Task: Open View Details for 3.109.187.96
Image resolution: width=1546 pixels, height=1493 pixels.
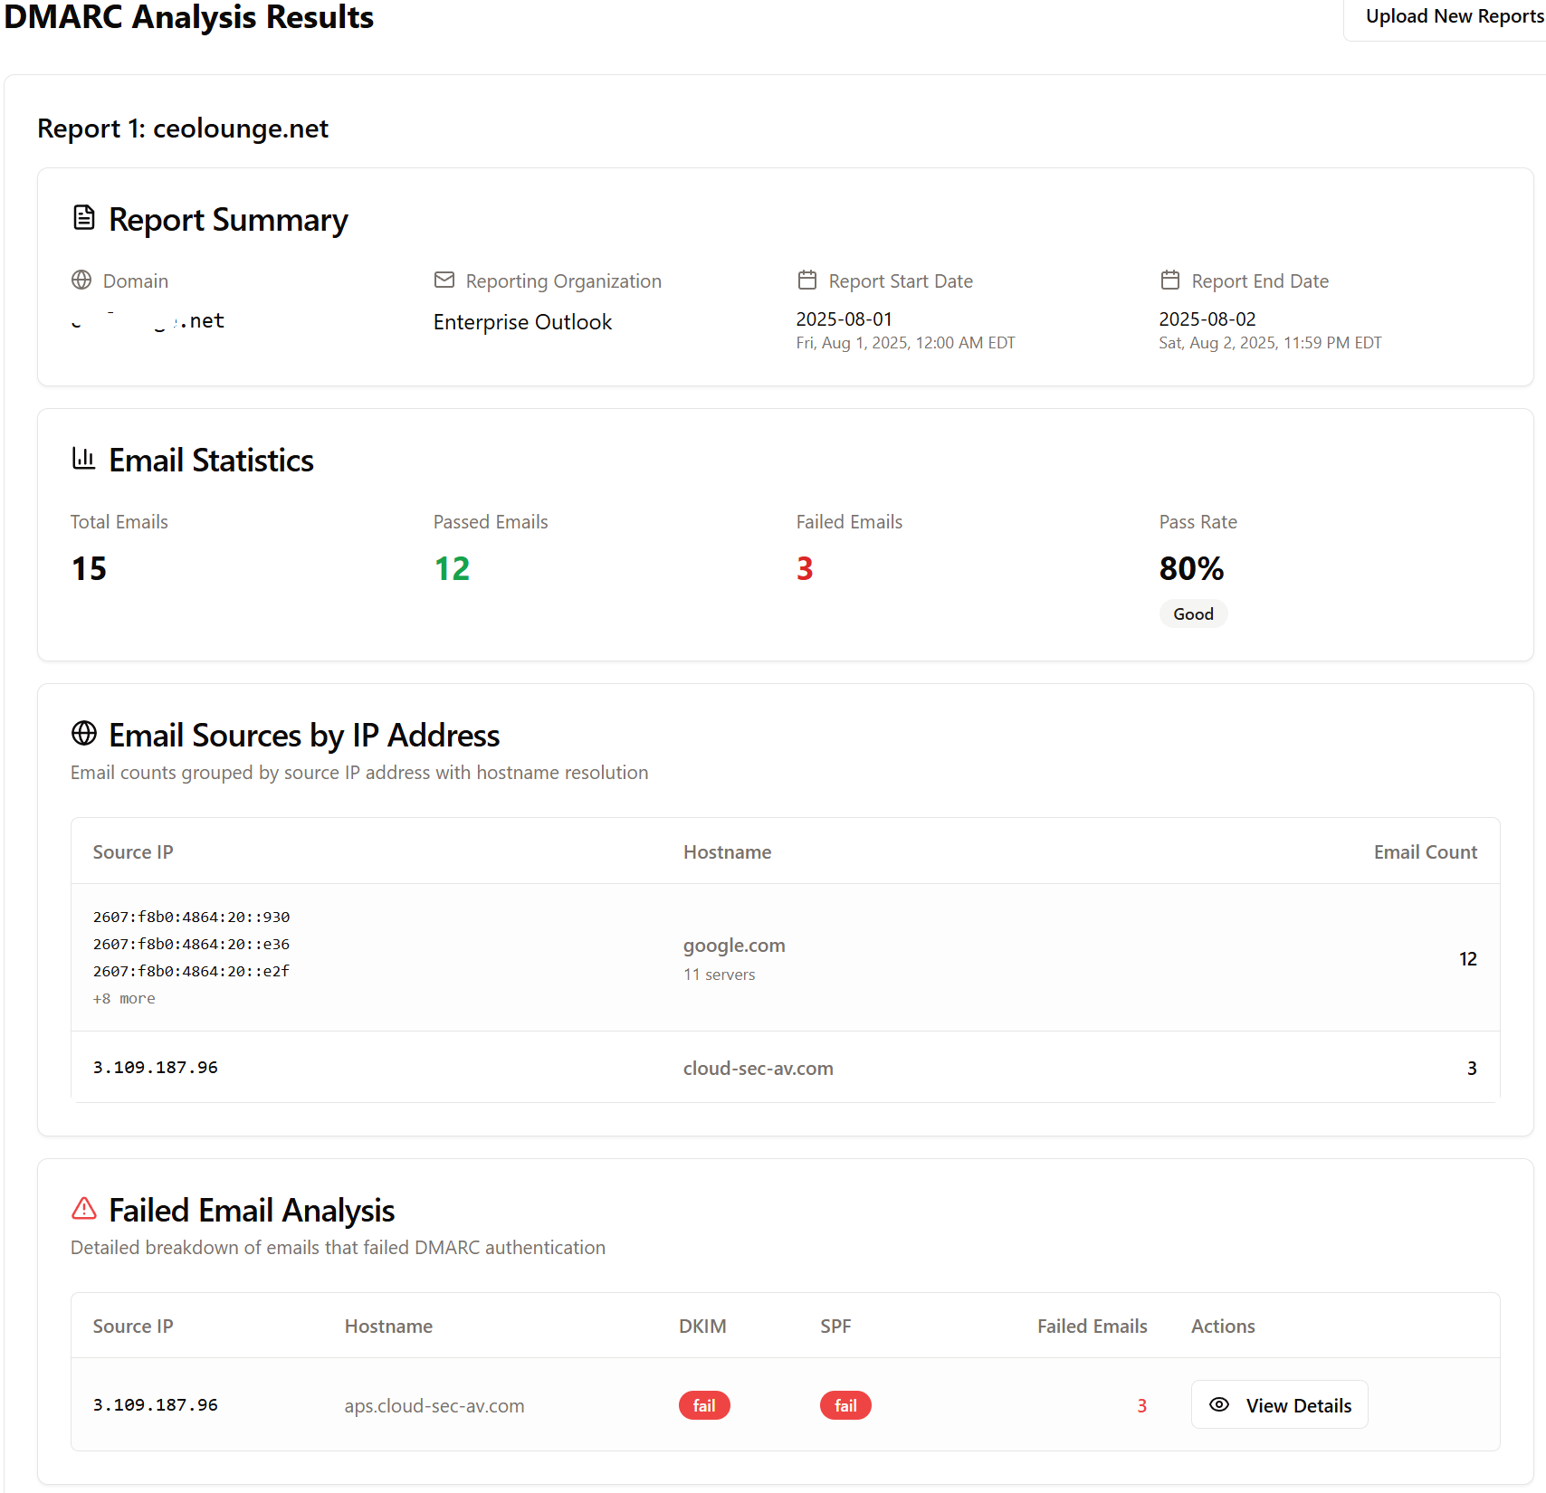Action: pos(1279,1404)
